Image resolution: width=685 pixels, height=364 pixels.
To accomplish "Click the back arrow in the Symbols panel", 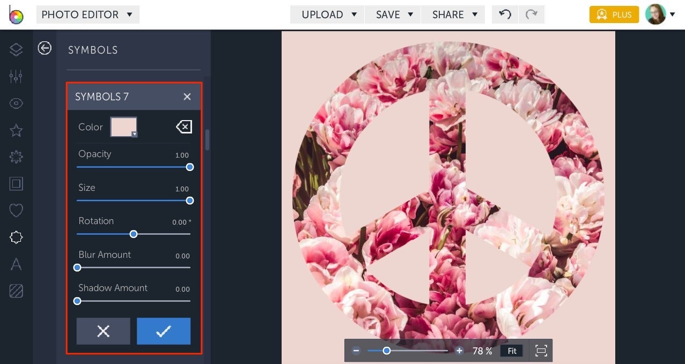I will (45, 48).
